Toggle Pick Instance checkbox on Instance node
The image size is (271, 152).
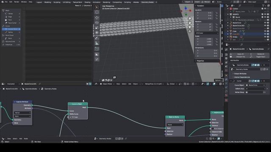pyautogui.click(x=213, y=129)
